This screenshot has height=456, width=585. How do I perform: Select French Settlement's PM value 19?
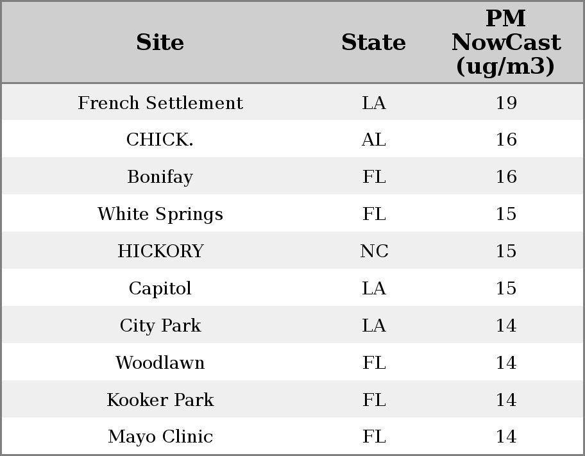pos(506,103)
